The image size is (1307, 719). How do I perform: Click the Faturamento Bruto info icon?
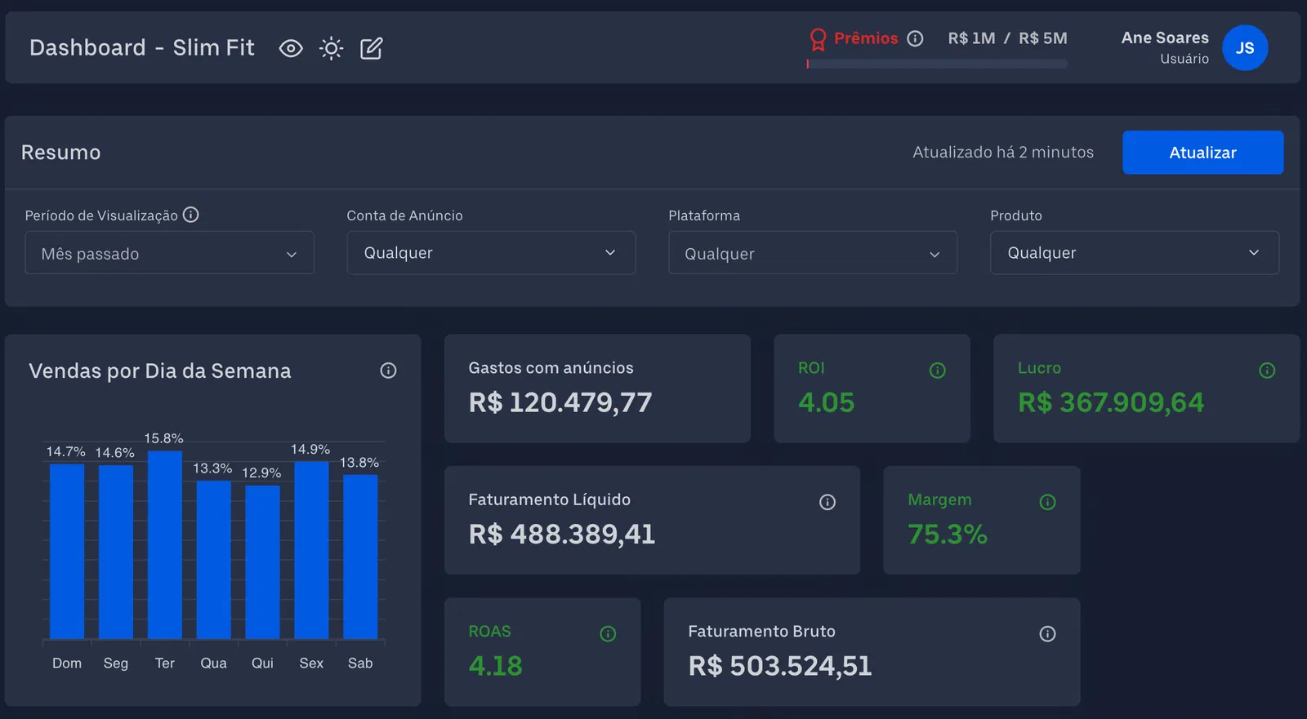(x=1047, y=634)
